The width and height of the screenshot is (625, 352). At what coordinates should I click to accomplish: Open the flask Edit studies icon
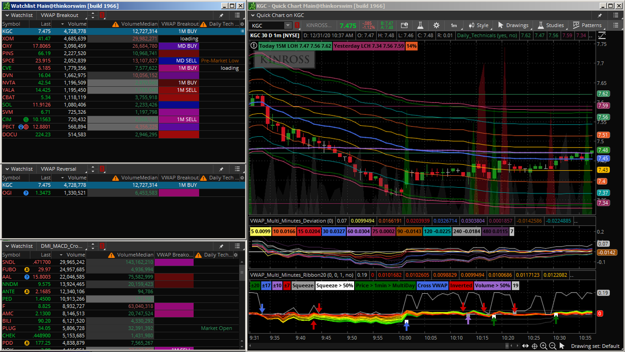pyautogui.click(x=420, y=25)
